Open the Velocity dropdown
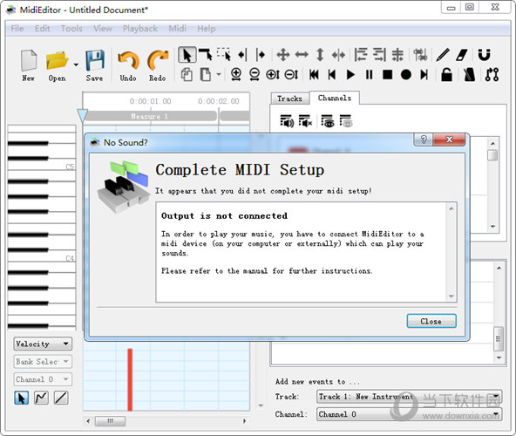The height and width of the screenshot is (436, 516). (43, 344)
